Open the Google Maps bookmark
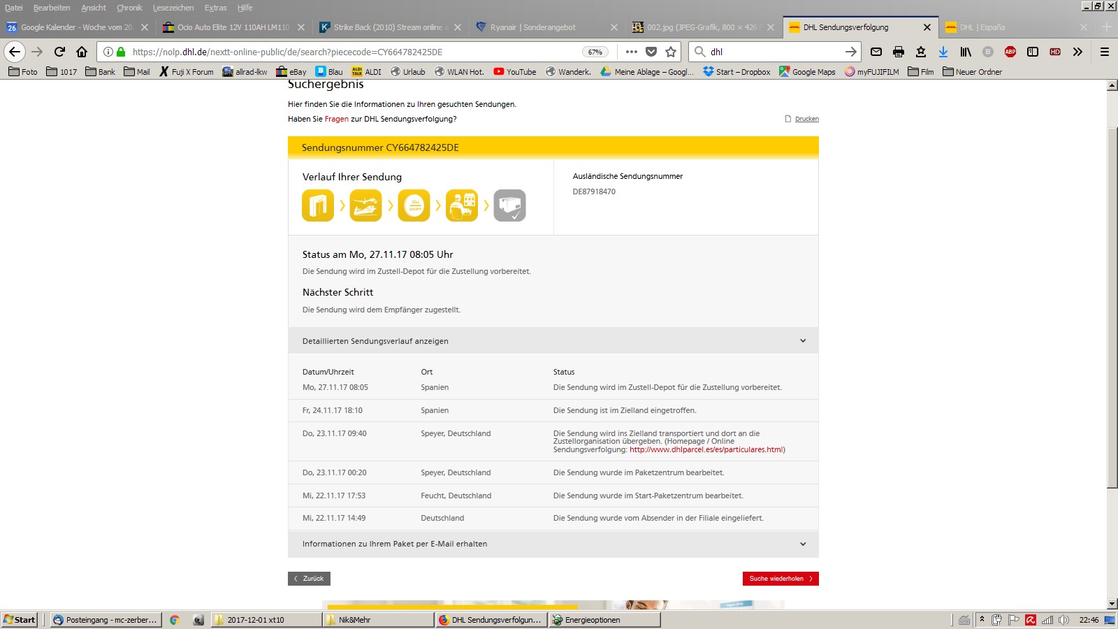Viewport: 1118px width, 629px height. tap(807, 72)
